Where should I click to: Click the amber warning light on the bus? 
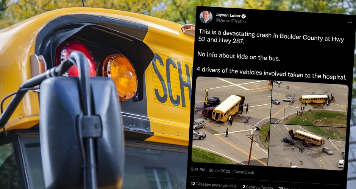click(x=120, y=77)
